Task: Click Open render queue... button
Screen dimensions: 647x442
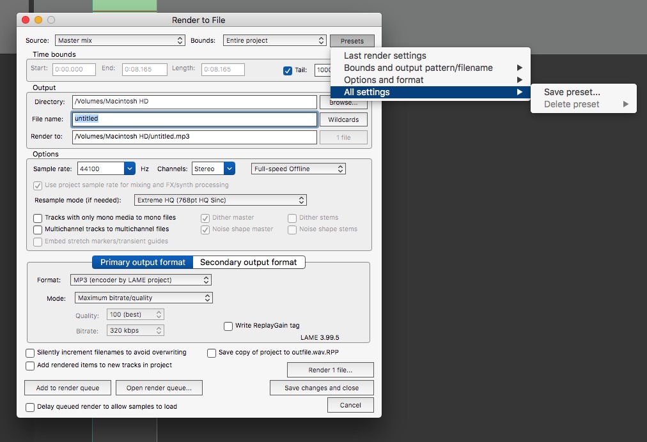Action: 159,388
